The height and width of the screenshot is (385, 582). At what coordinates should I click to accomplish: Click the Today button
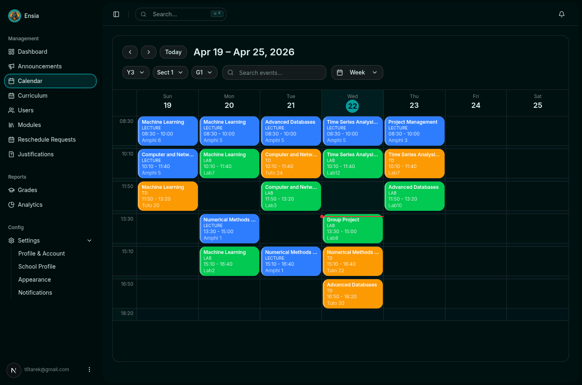[173, 52]
